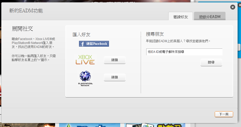This screenshot has height=127, width=241.
Task: Close the 新的EADM功能 dialog
Action: pos(232,7)
